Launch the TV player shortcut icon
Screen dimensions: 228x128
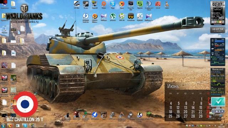(x=131, y=16)
